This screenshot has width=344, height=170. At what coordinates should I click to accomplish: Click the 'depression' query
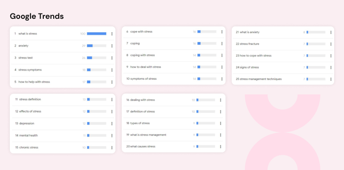pyautogui.click(x=27, y=123)
